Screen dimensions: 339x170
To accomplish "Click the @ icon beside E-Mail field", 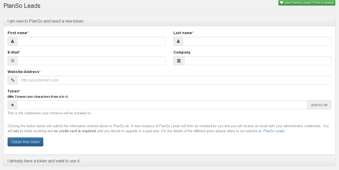I will (13, 61).
